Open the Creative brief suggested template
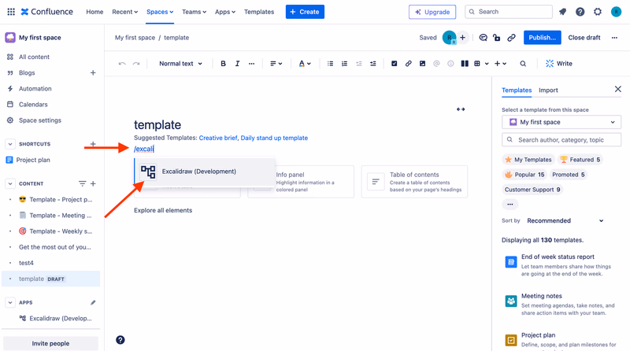The height and width of the screenshot is (351, 630). tap(218, 138)
